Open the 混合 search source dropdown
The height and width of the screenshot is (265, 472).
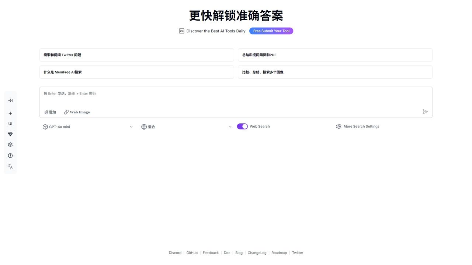187,127
